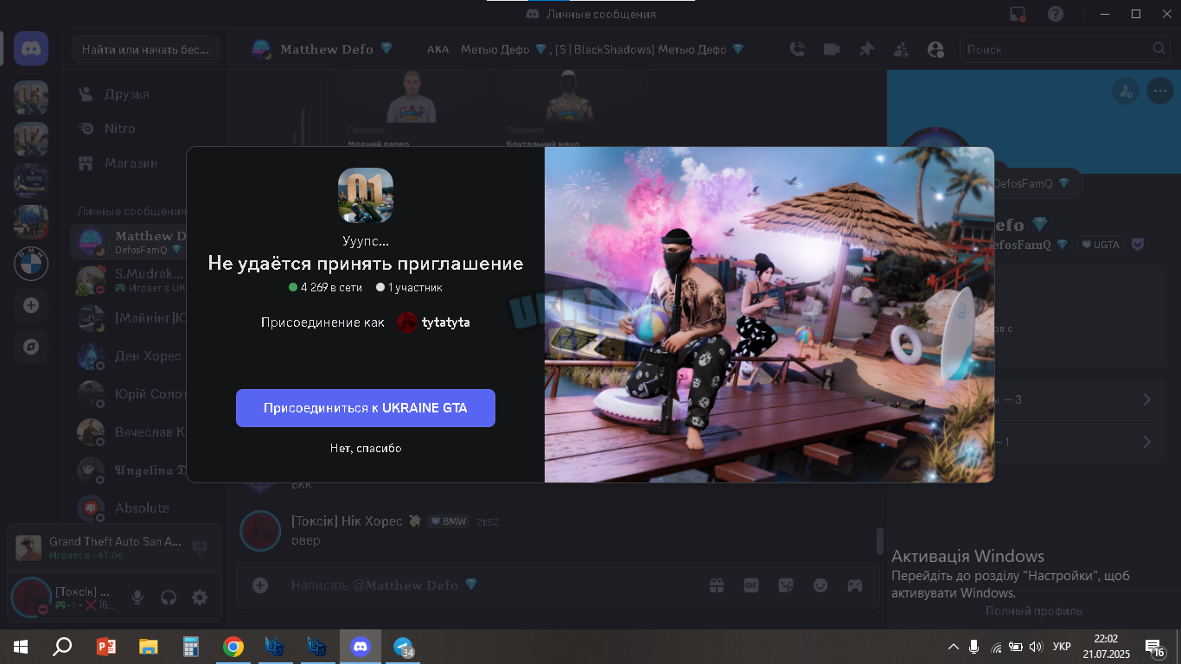Click the UKRAINE GTA server icon in invite dialog
Screen dimensions: 1181x664
click(x=366, y=195)
